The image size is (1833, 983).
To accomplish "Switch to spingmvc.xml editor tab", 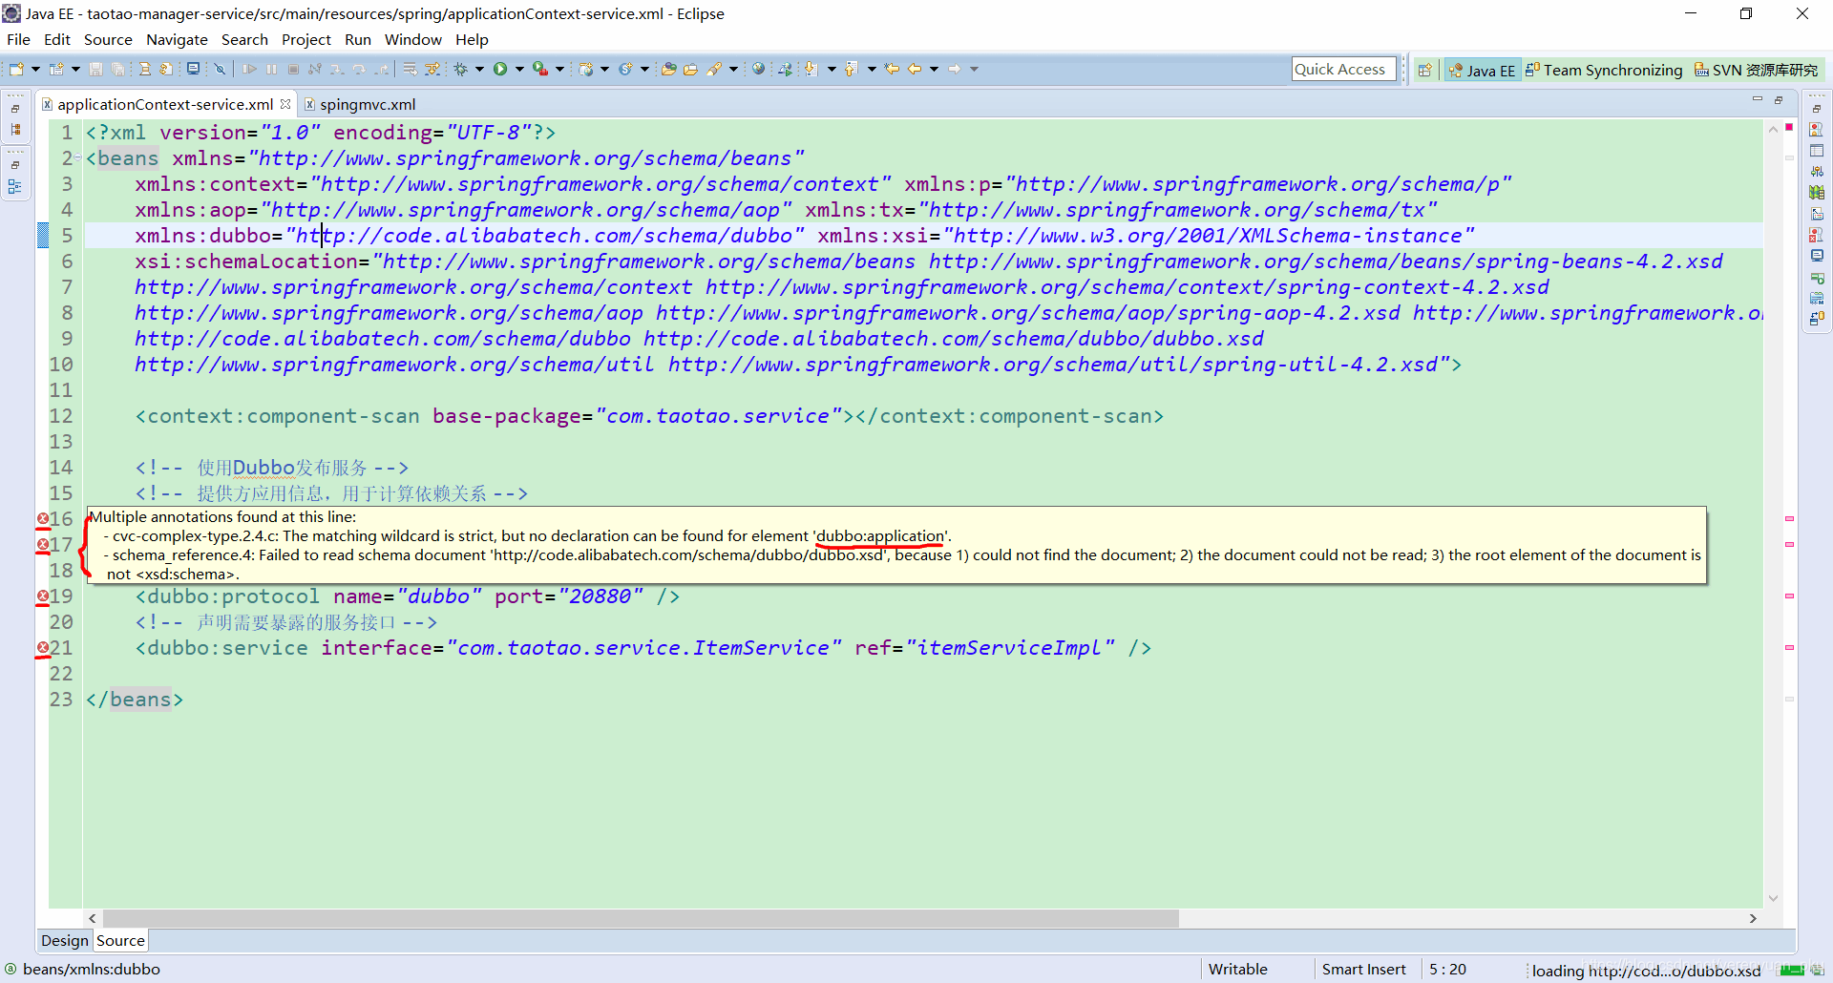I will [x=360, y=104].
